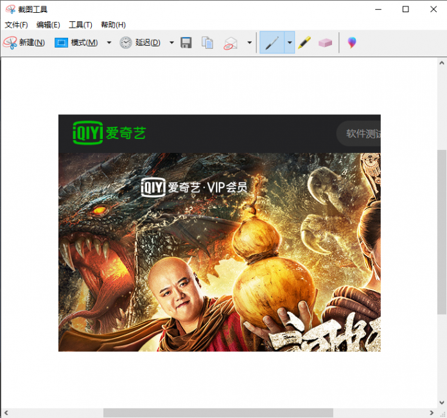Screen dimensions: 447x418
Task: Open the 文件(F) menu
Action: point(16,25)
